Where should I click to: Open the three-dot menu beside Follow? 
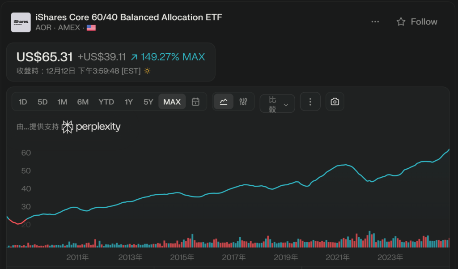[x=375, y=21]
